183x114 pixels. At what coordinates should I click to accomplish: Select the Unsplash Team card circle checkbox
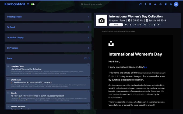(89, 64)
